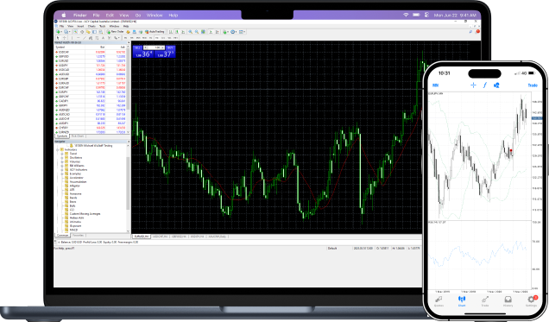Tap Trade link at phone top right
This screenshot has width=549, height=322.
tap(533, 85)
